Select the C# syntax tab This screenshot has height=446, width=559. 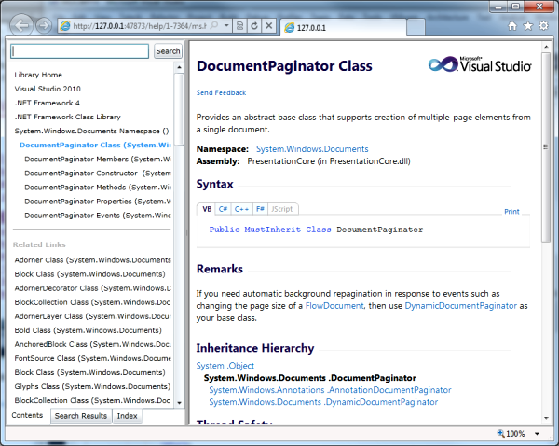pyautogui.click(x=224, y=209)
